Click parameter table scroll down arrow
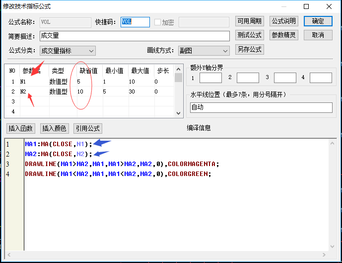This screenshot has width=342, height=263. pyautogui.click(x=178, y=113)
